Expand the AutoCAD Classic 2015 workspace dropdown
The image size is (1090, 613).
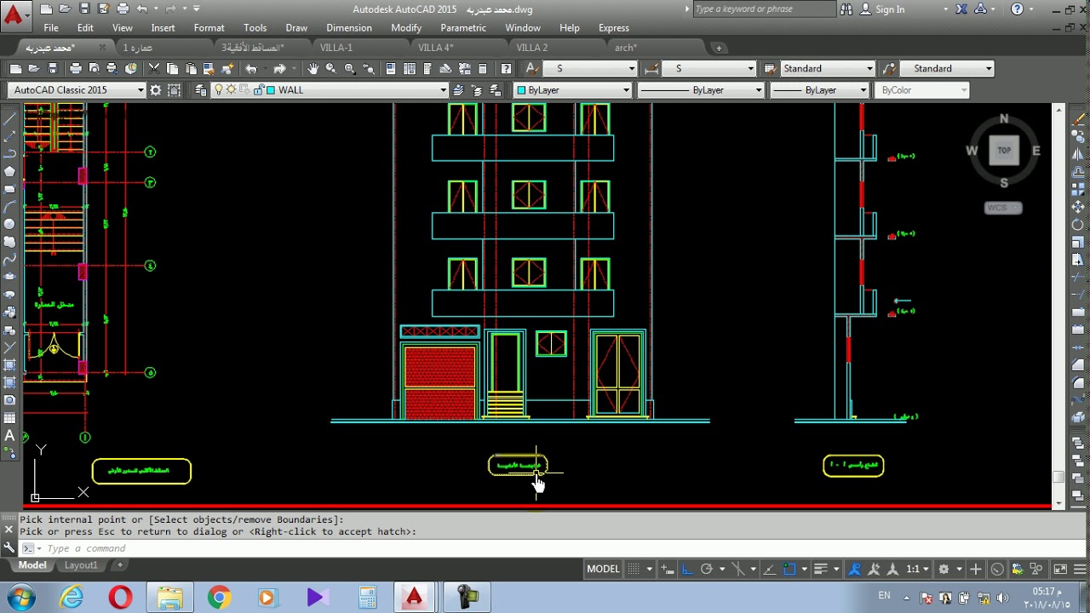coord(141,90)
